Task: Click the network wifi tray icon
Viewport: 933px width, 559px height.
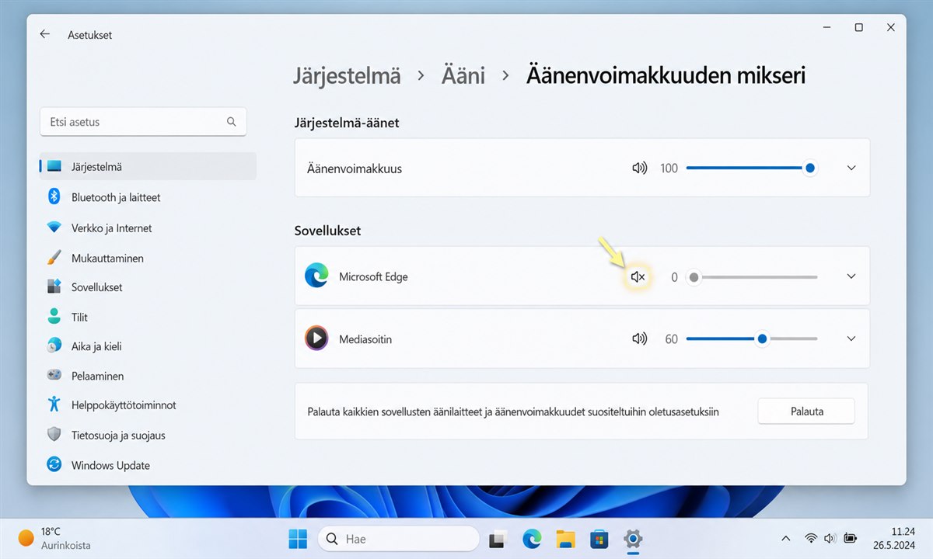Action: [811, 538]
